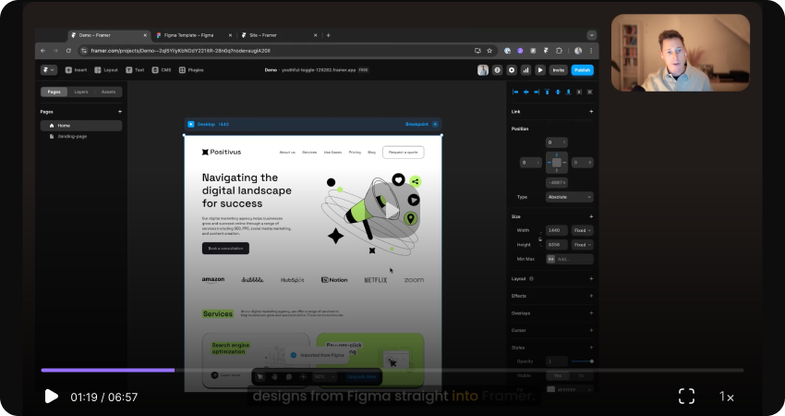Click the Desktop 1440 breakpoint label
Viewport: 785px width, 416px height.
point(212,124)
